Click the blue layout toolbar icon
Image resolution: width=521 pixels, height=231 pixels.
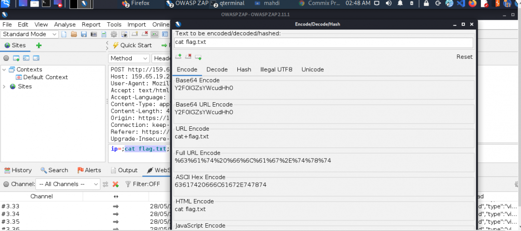click(x=165, y=34)
